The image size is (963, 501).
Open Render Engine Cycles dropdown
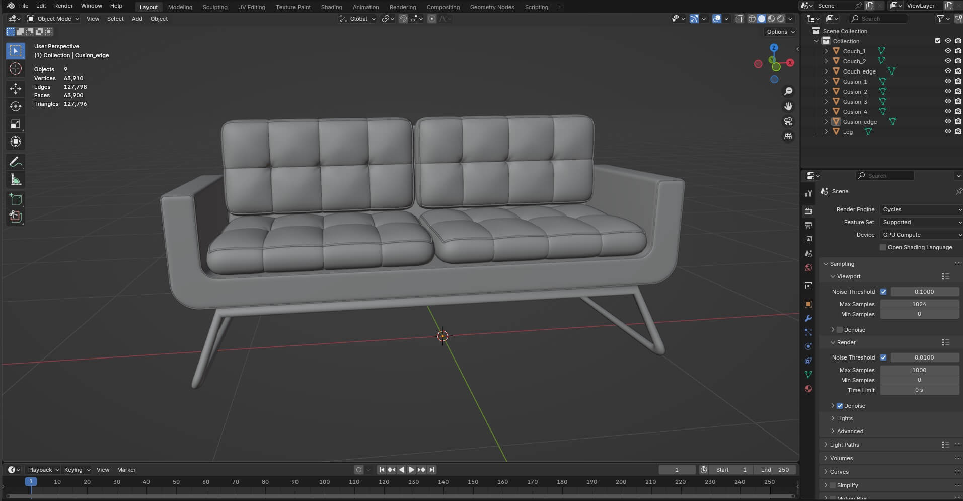(921, 209)
